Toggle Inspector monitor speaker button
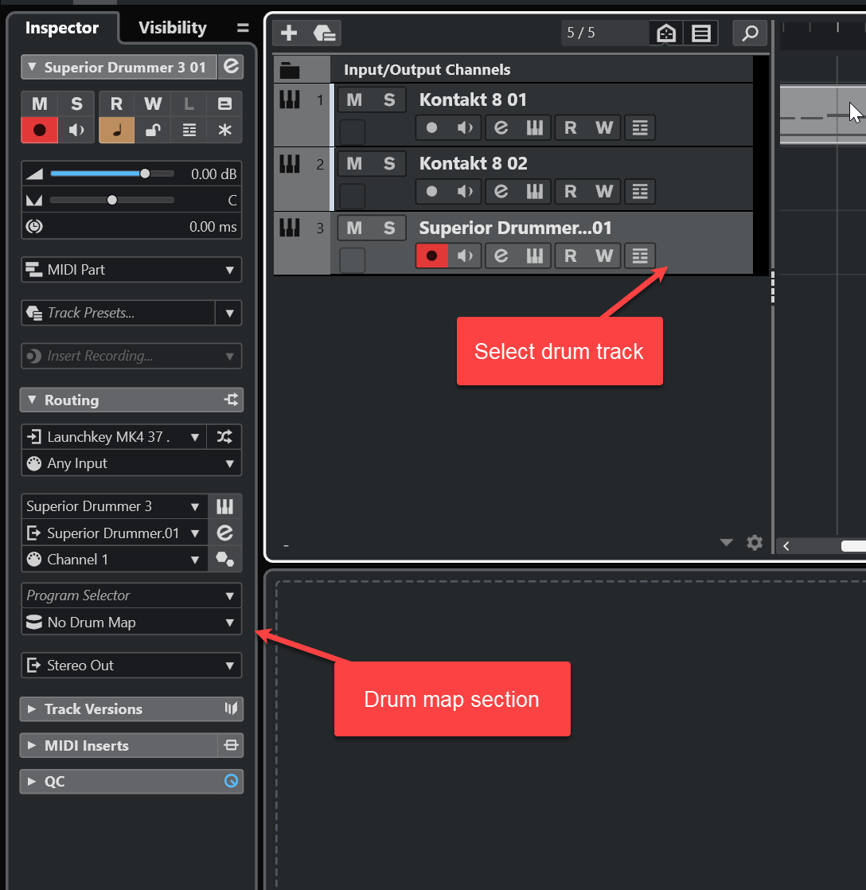 [x=76, y=130]
